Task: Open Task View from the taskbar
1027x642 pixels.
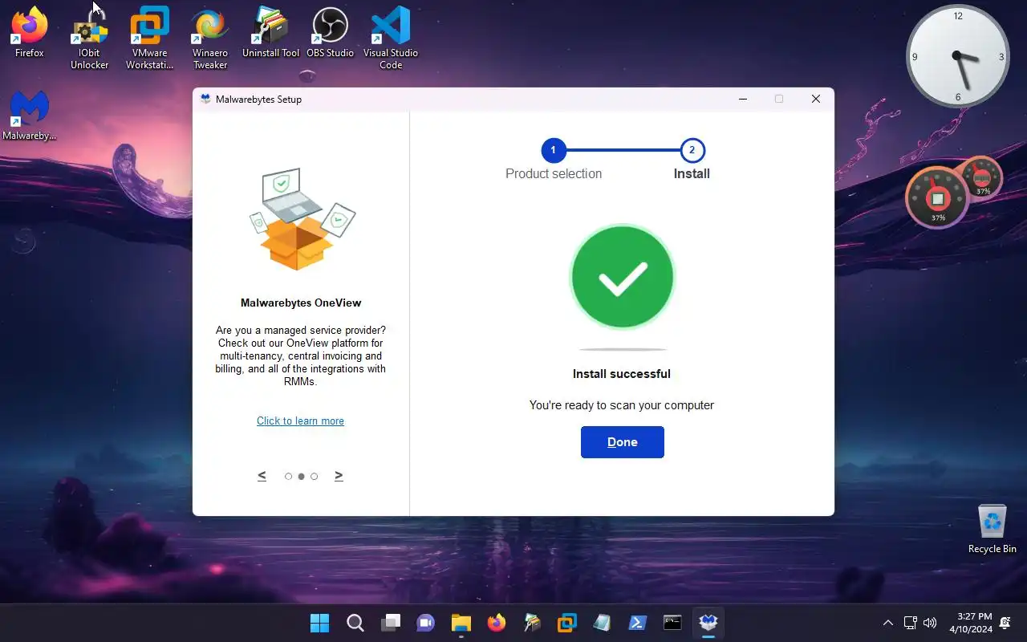Action: (391, 623)
